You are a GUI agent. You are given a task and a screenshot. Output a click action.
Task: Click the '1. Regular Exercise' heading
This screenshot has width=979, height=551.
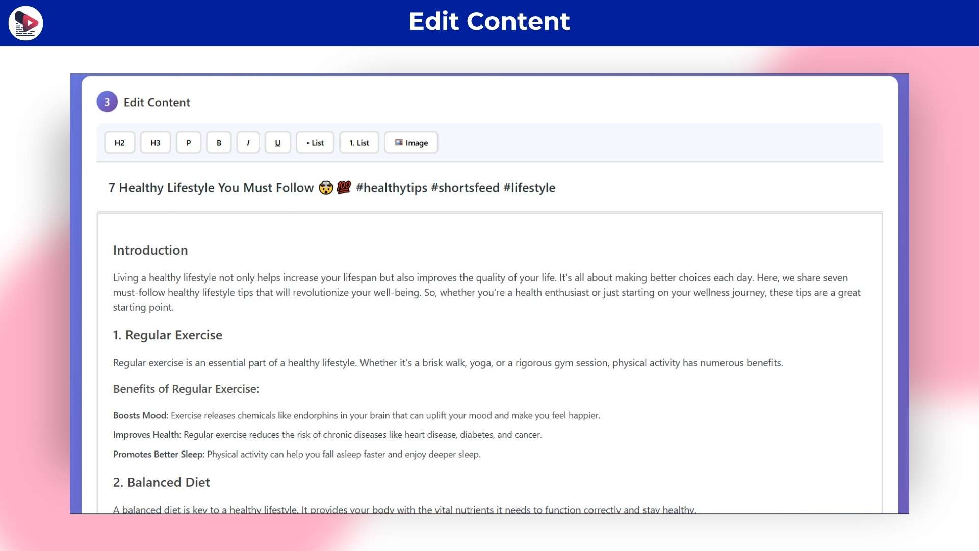pyautogui.click(x=168, y=335)
